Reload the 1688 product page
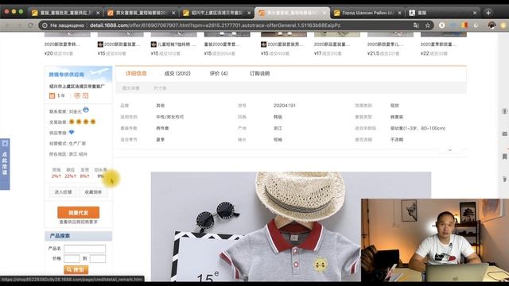The width and height of the screenshot is (509, 286). pyautogui.click(x=30, y=25)
